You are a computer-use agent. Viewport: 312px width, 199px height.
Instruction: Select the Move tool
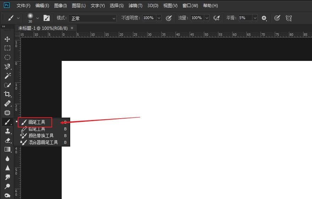point(7,39)
